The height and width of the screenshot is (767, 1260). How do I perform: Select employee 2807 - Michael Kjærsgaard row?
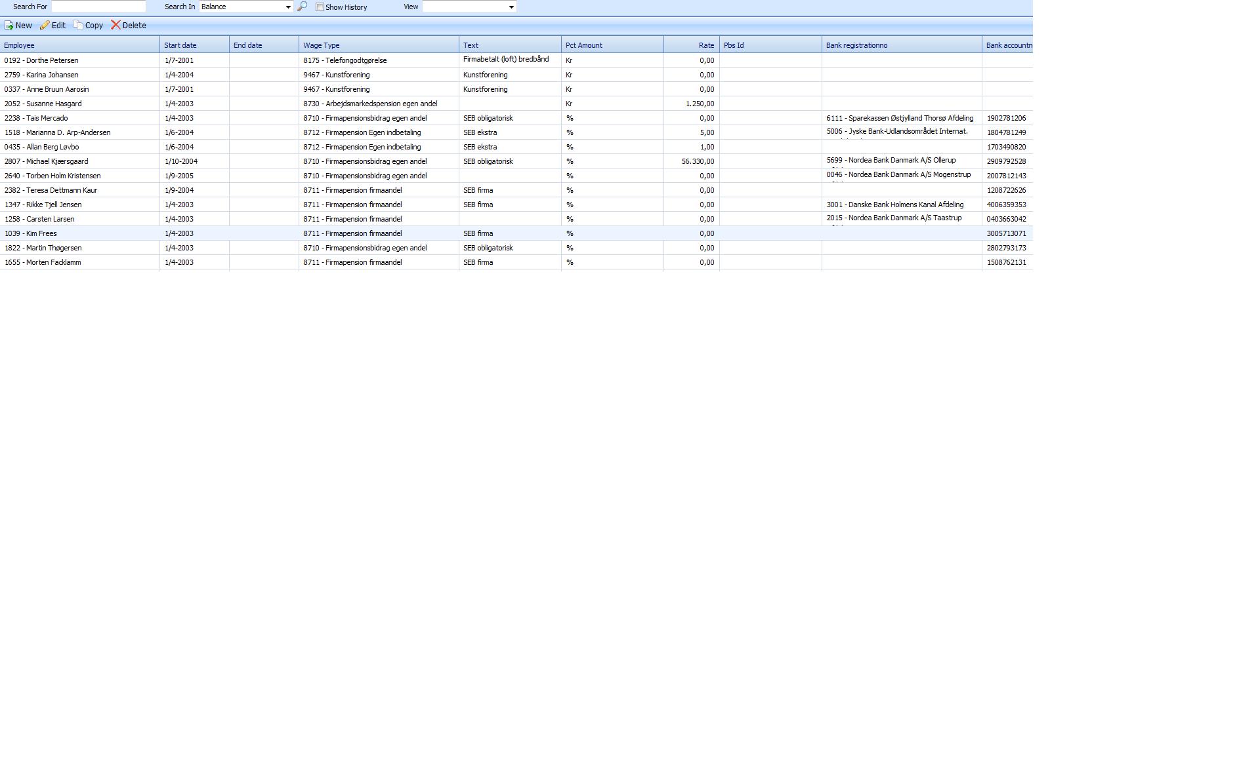coord(46,161)
